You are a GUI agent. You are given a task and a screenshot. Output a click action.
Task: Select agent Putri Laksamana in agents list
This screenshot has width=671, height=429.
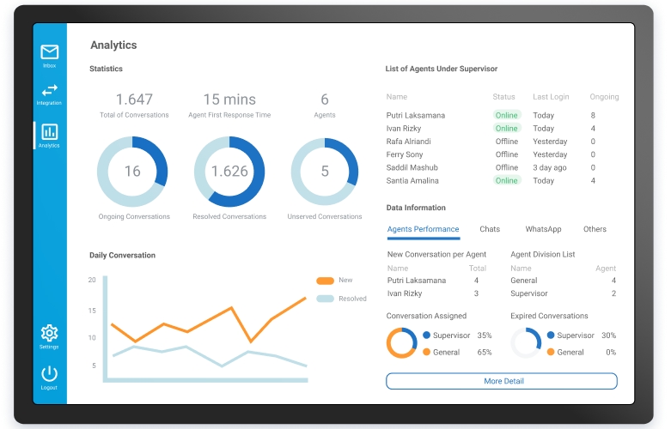(x=416, y=115)
